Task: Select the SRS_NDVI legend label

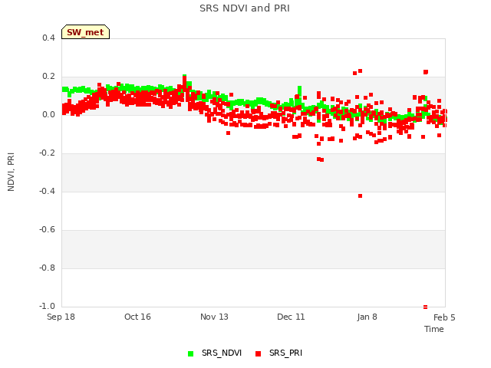Action: (222, 353)
